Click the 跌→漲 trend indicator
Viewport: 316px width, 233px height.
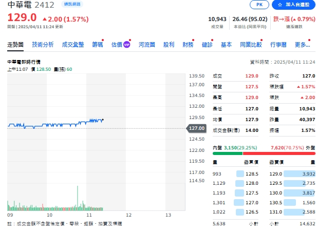click(294, 19)
